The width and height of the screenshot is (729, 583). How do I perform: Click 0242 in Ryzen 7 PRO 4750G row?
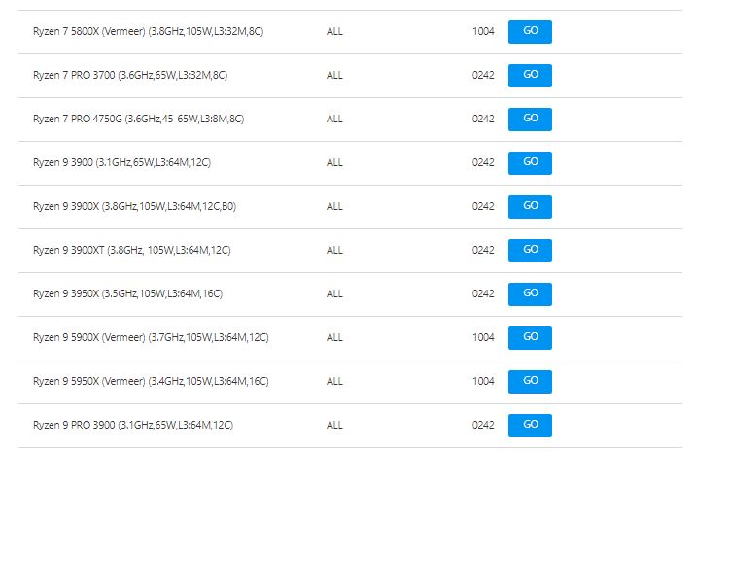[x=483, y=119]
